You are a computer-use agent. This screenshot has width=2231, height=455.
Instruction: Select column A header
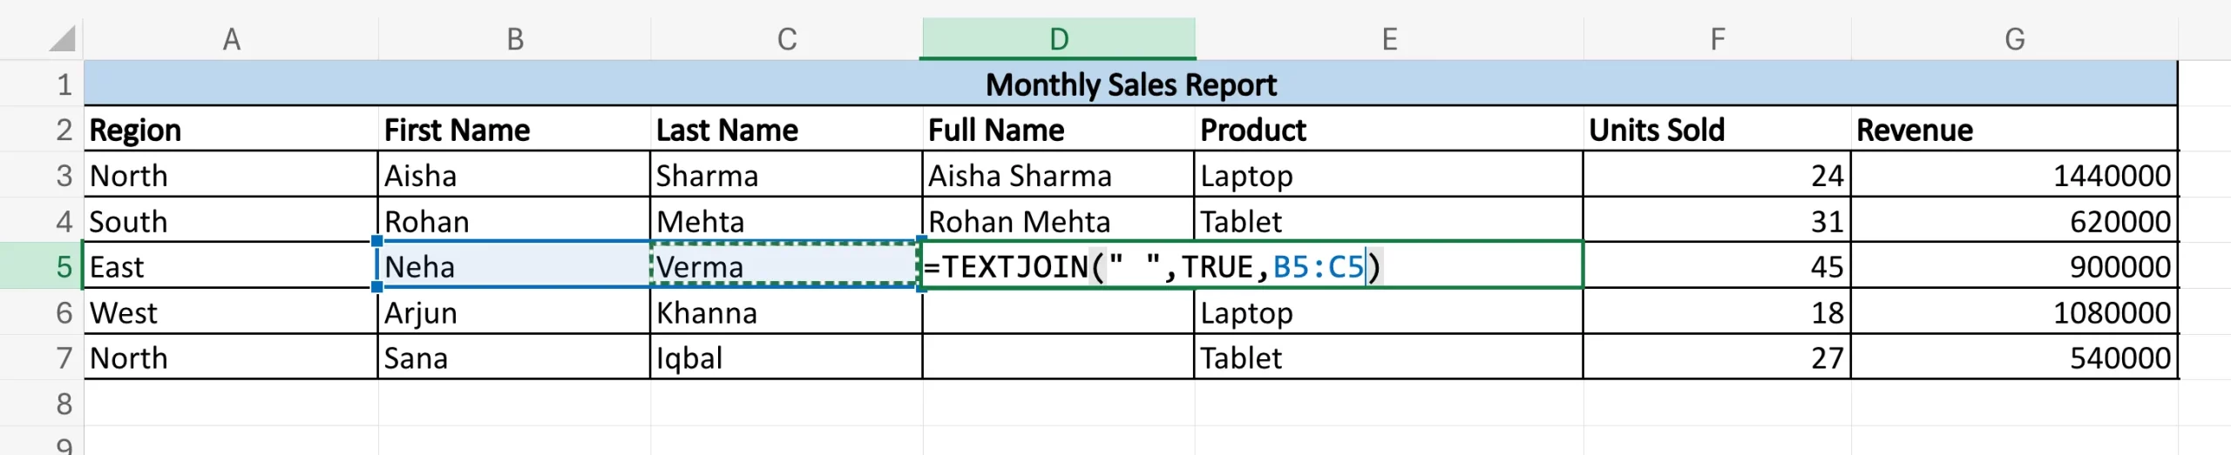click(x=231, y=39)
